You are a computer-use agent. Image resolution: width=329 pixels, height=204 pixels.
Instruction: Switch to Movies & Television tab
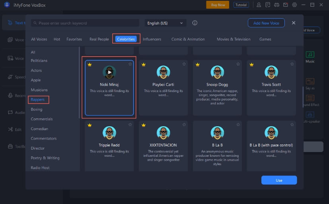click(234, 39)
